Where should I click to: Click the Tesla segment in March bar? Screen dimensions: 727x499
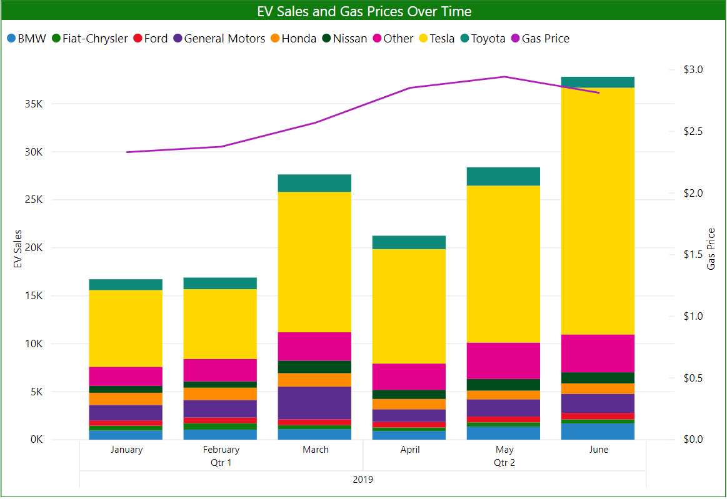click(315, 262)
